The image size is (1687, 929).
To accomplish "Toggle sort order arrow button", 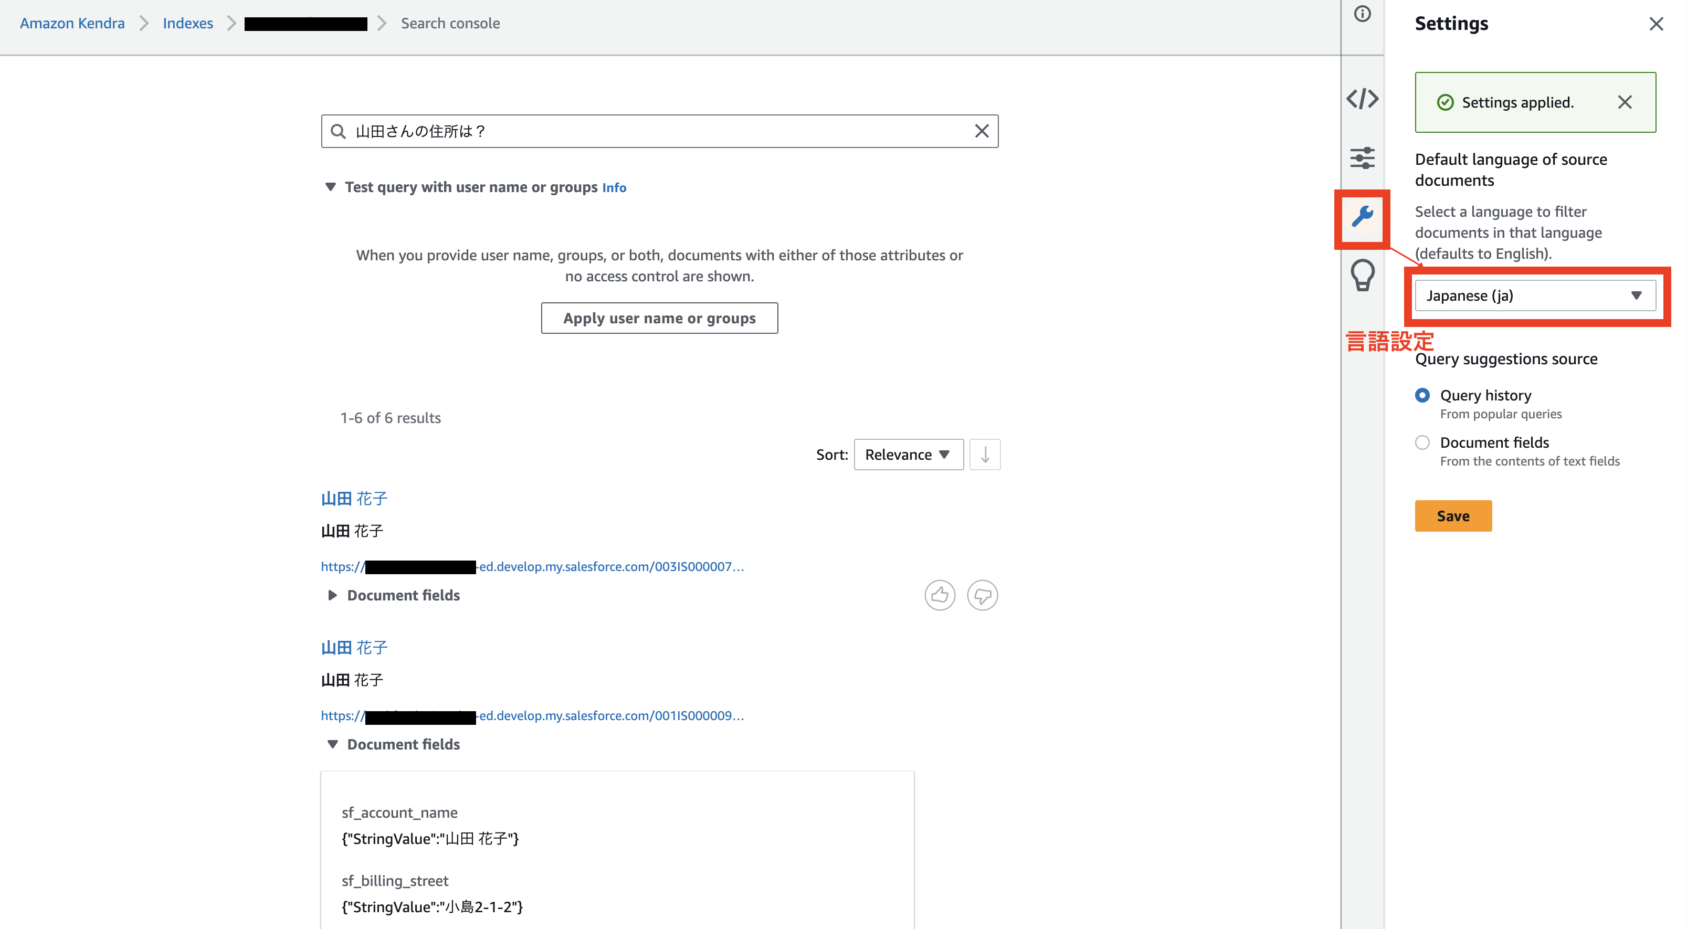I will coord(984,455).
